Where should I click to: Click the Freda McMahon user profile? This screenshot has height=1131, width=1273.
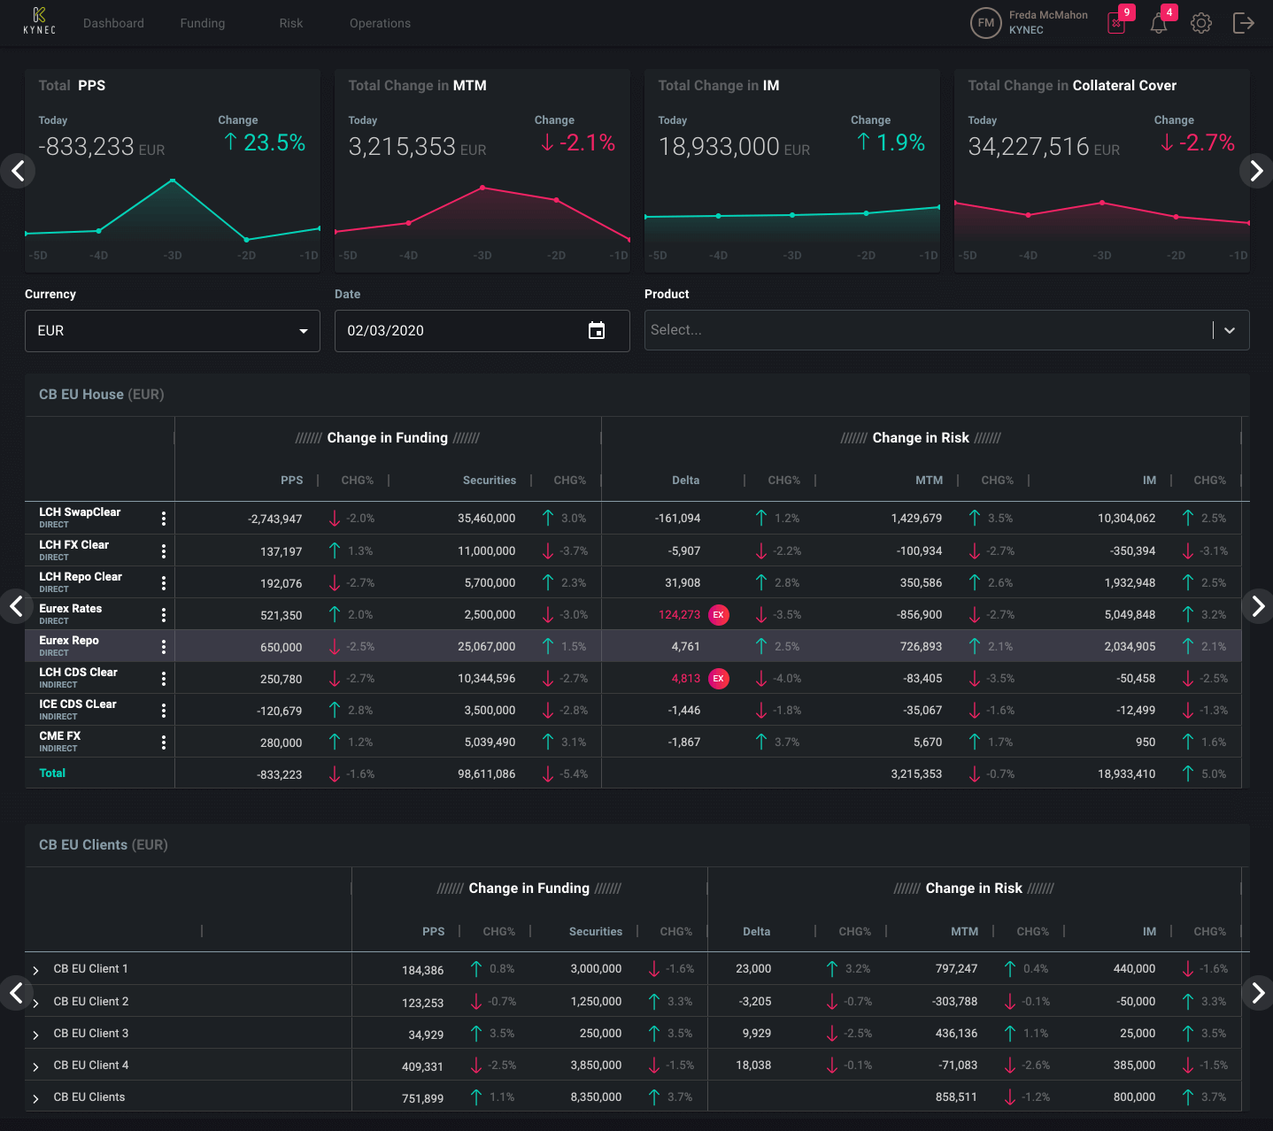pyautogui.click(x=1030, y=23)
